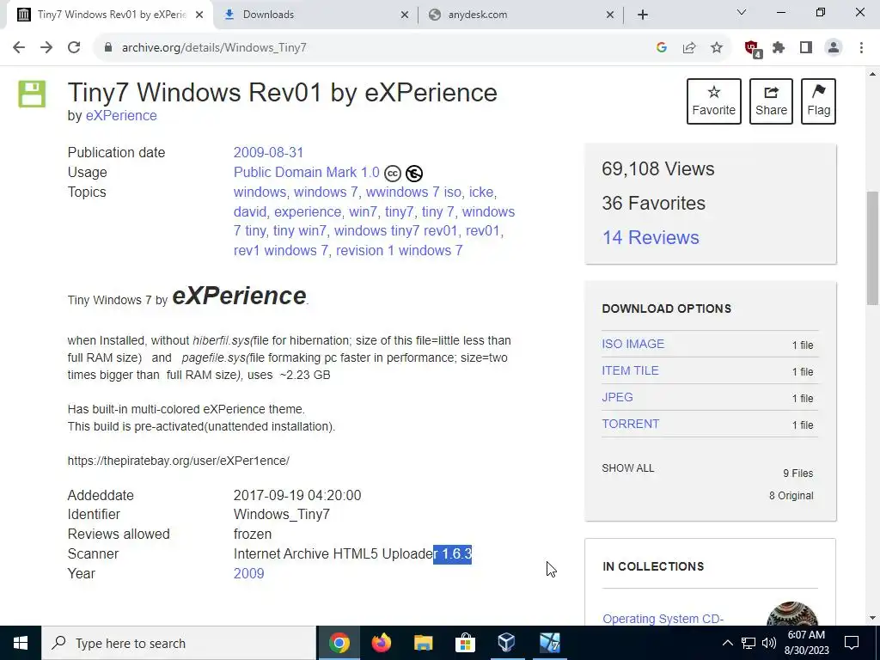Go back to the previous page

click(19, 48)
